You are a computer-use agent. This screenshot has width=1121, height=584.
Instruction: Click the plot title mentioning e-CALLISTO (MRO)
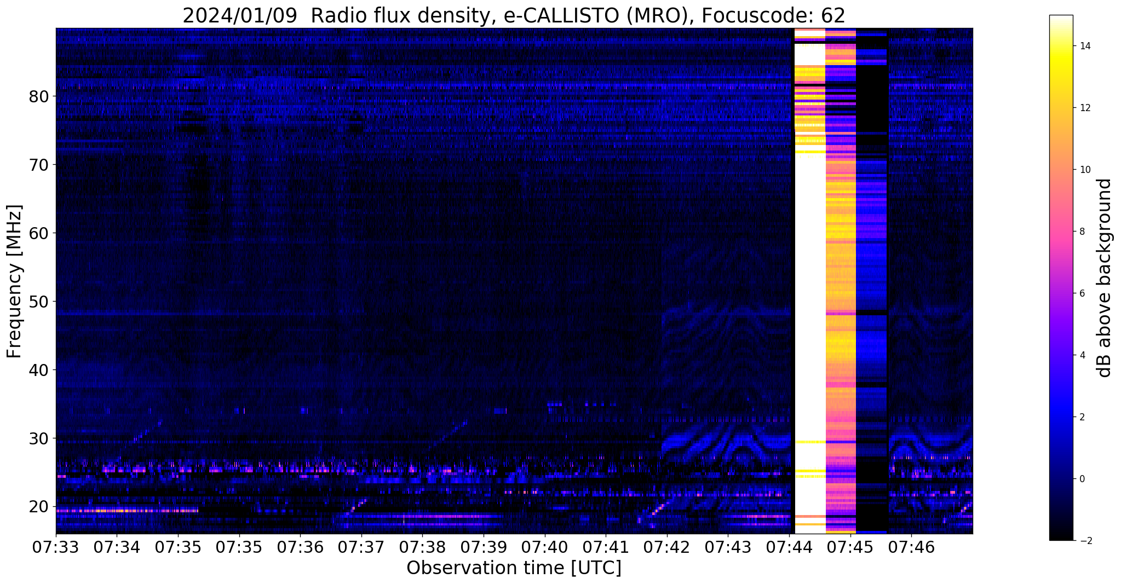[514, 15]
